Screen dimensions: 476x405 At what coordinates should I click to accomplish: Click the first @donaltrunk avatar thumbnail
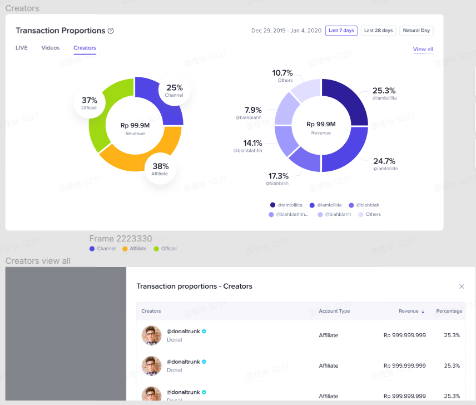(x=151, y=335)
